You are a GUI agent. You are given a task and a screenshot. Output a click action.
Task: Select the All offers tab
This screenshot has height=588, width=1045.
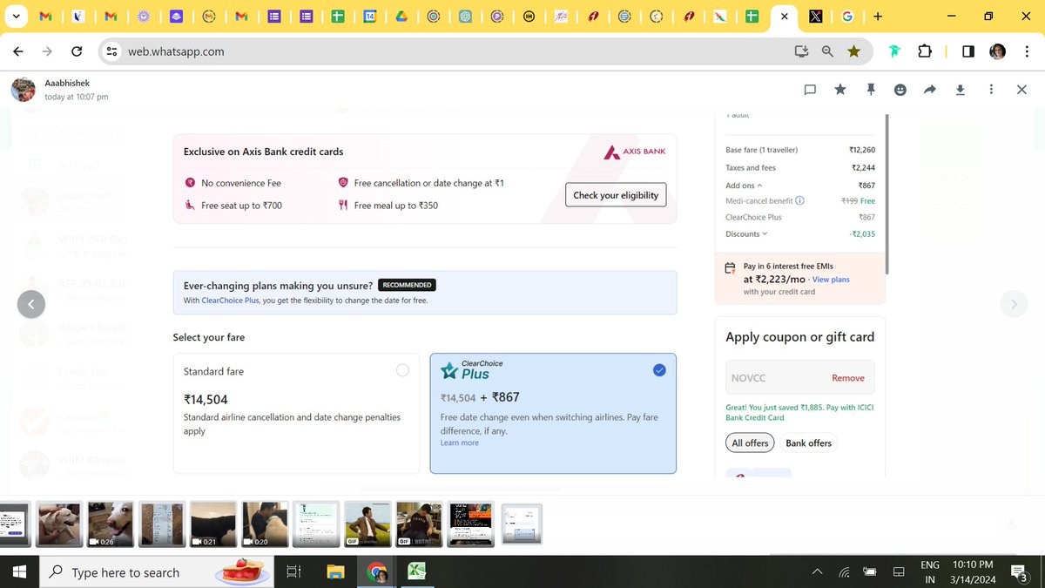coord(750,443)
